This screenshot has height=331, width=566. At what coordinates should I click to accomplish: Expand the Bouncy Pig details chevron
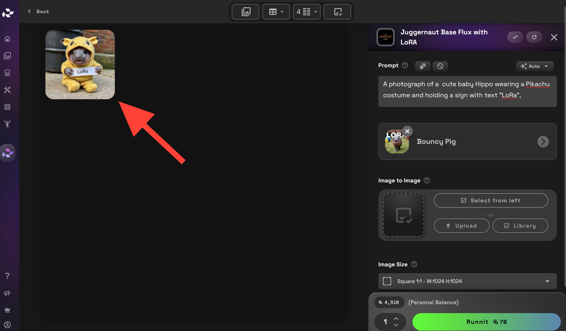[543, 142]
